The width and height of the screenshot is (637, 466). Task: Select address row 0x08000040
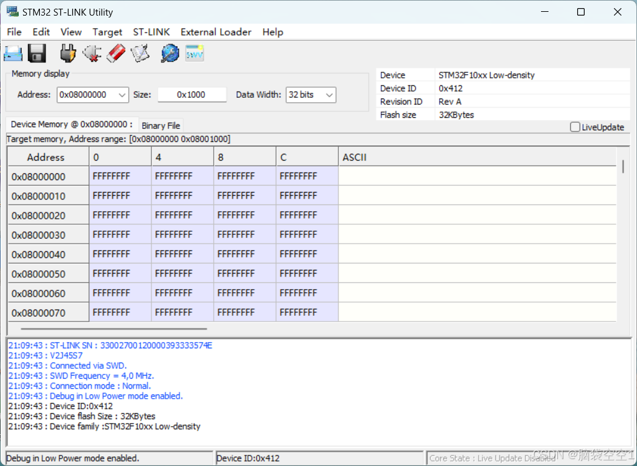(x=49, y=255)
